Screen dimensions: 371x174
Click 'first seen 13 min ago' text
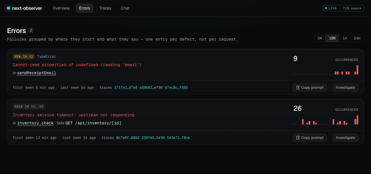[x=35, y=138]
